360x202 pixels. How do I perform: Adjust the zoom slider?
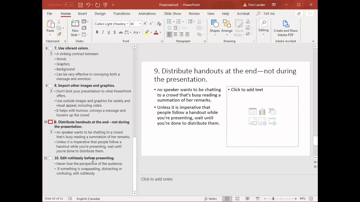click(273, 199)
